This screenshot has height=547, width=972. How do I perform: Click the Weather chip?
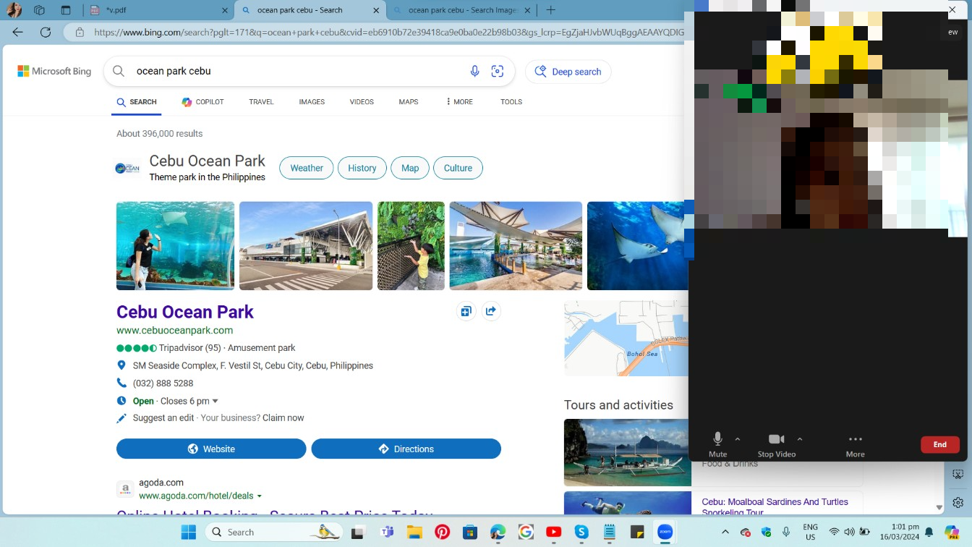tap(307, 168)
